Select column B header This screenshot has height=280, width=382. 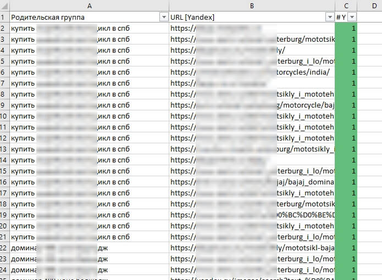(252, 5)
